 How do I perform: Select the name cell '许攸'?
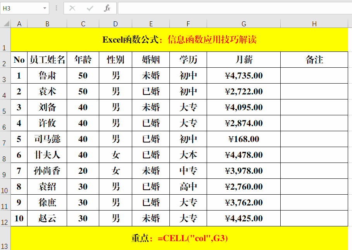point(47,123)
